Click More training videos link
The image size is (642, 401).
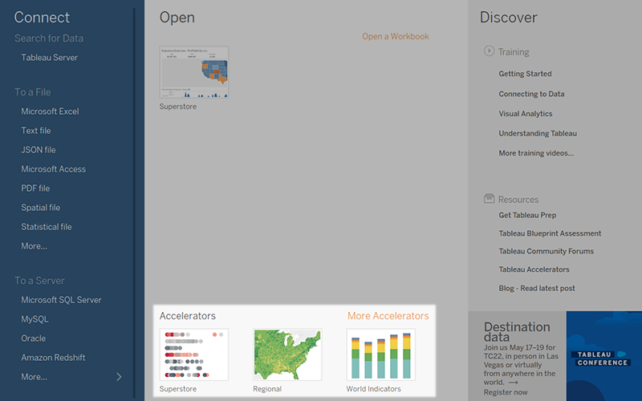click(x=536, y=153)
